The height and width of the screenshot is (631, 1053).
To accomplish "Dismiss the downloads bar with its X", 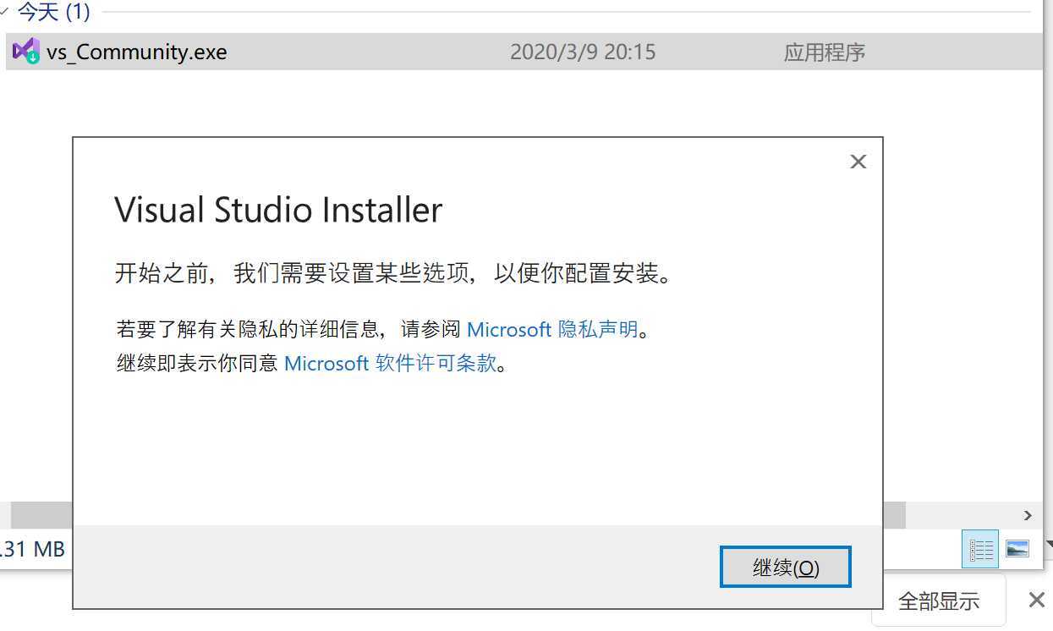I will (1036, 601).
